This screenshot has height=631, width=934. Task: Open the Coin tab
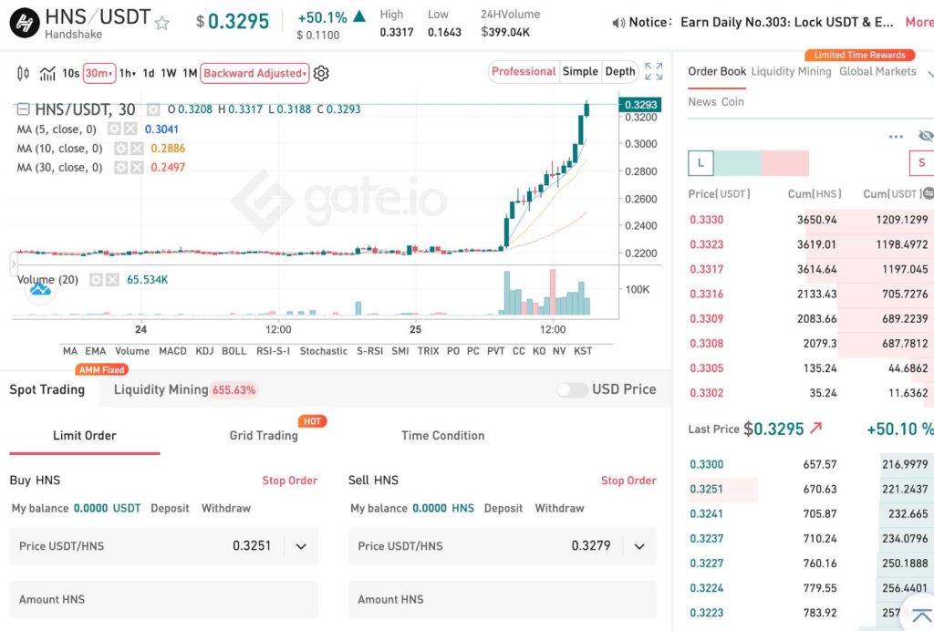(732, 102)
